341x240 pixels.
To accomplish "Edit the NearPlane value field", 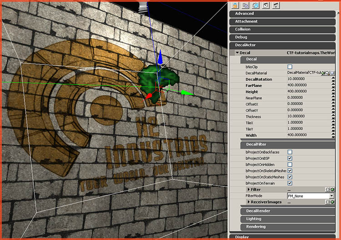I will click(x=309, y=98).
